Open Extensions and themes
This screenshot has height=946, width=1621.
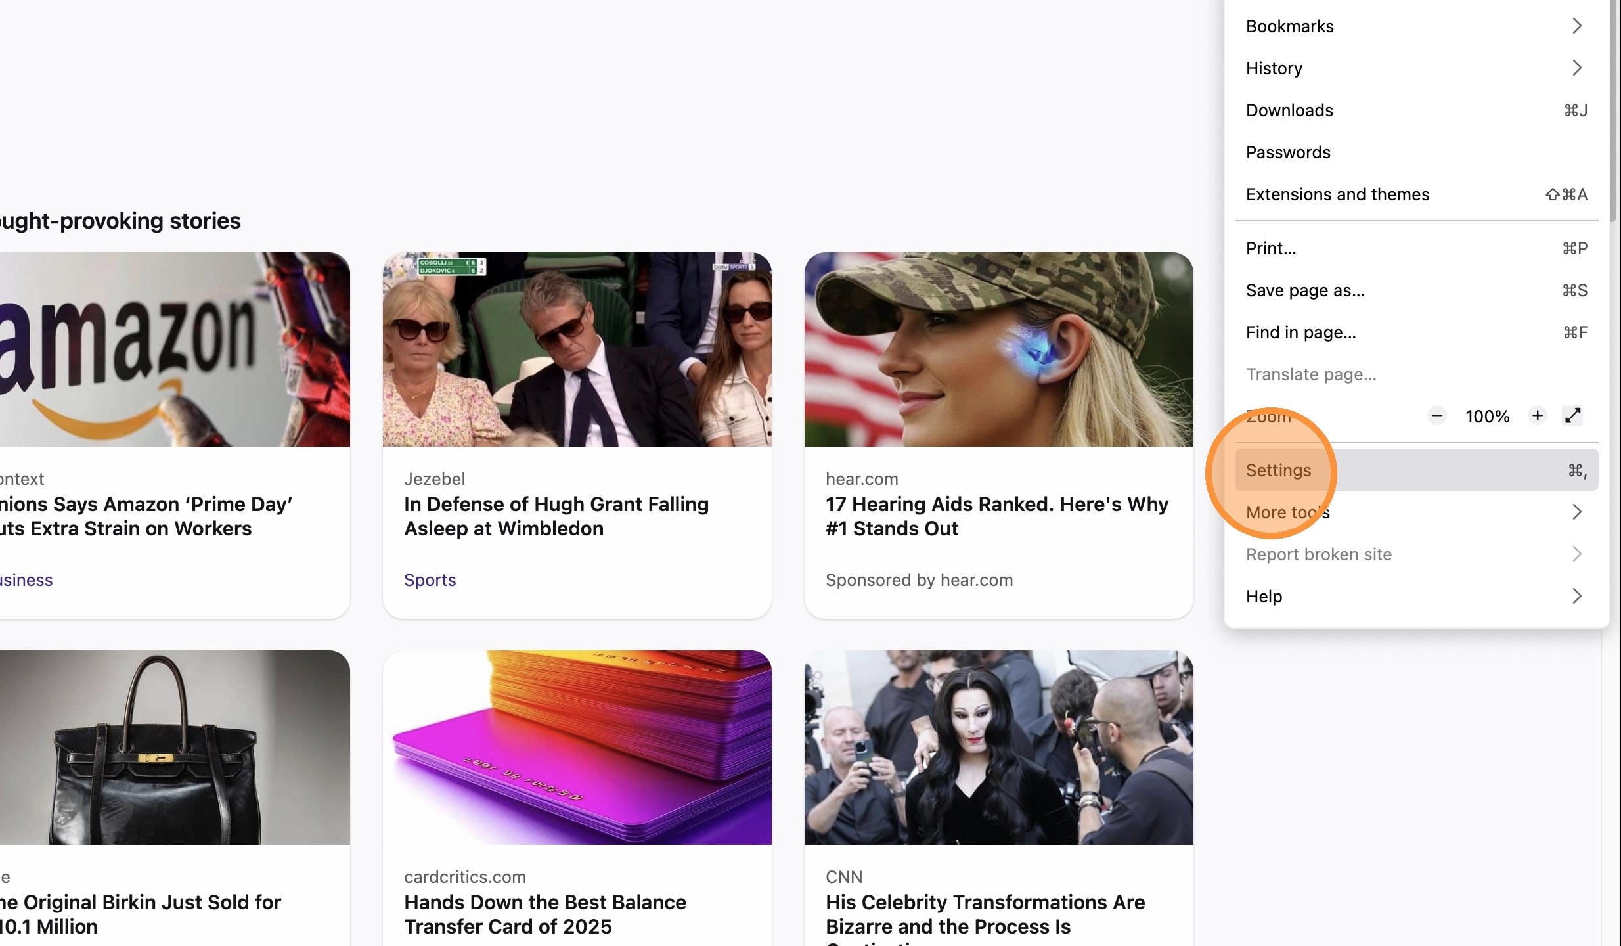coord(1417,194)
